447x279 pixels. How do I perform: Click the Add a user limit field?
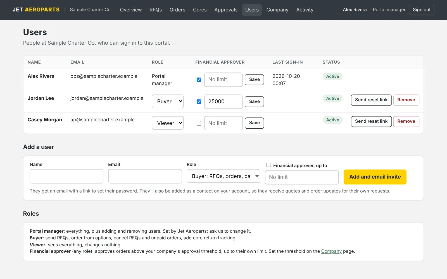302,177
